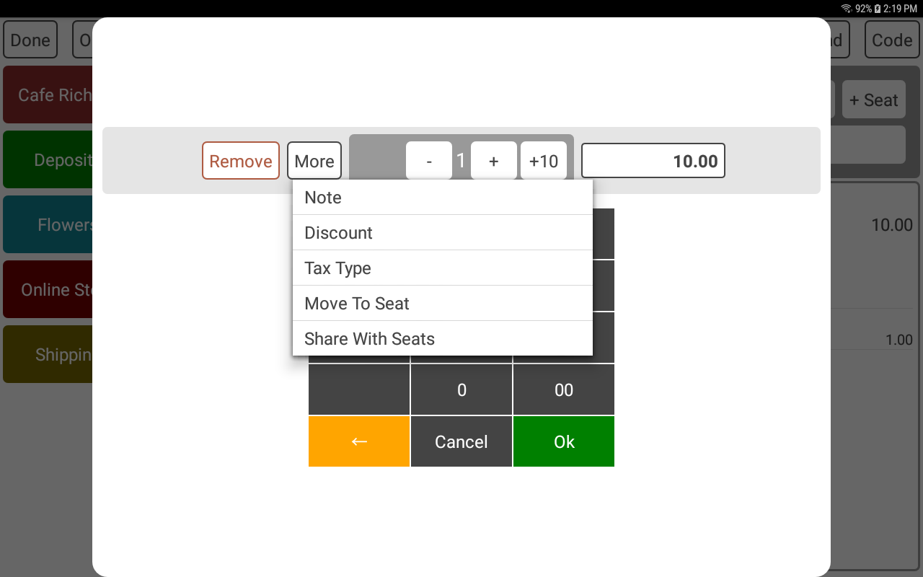Choose Discount in the dropdown list
The height and width of the screenshot is (577, 923).
coord(443,233)
